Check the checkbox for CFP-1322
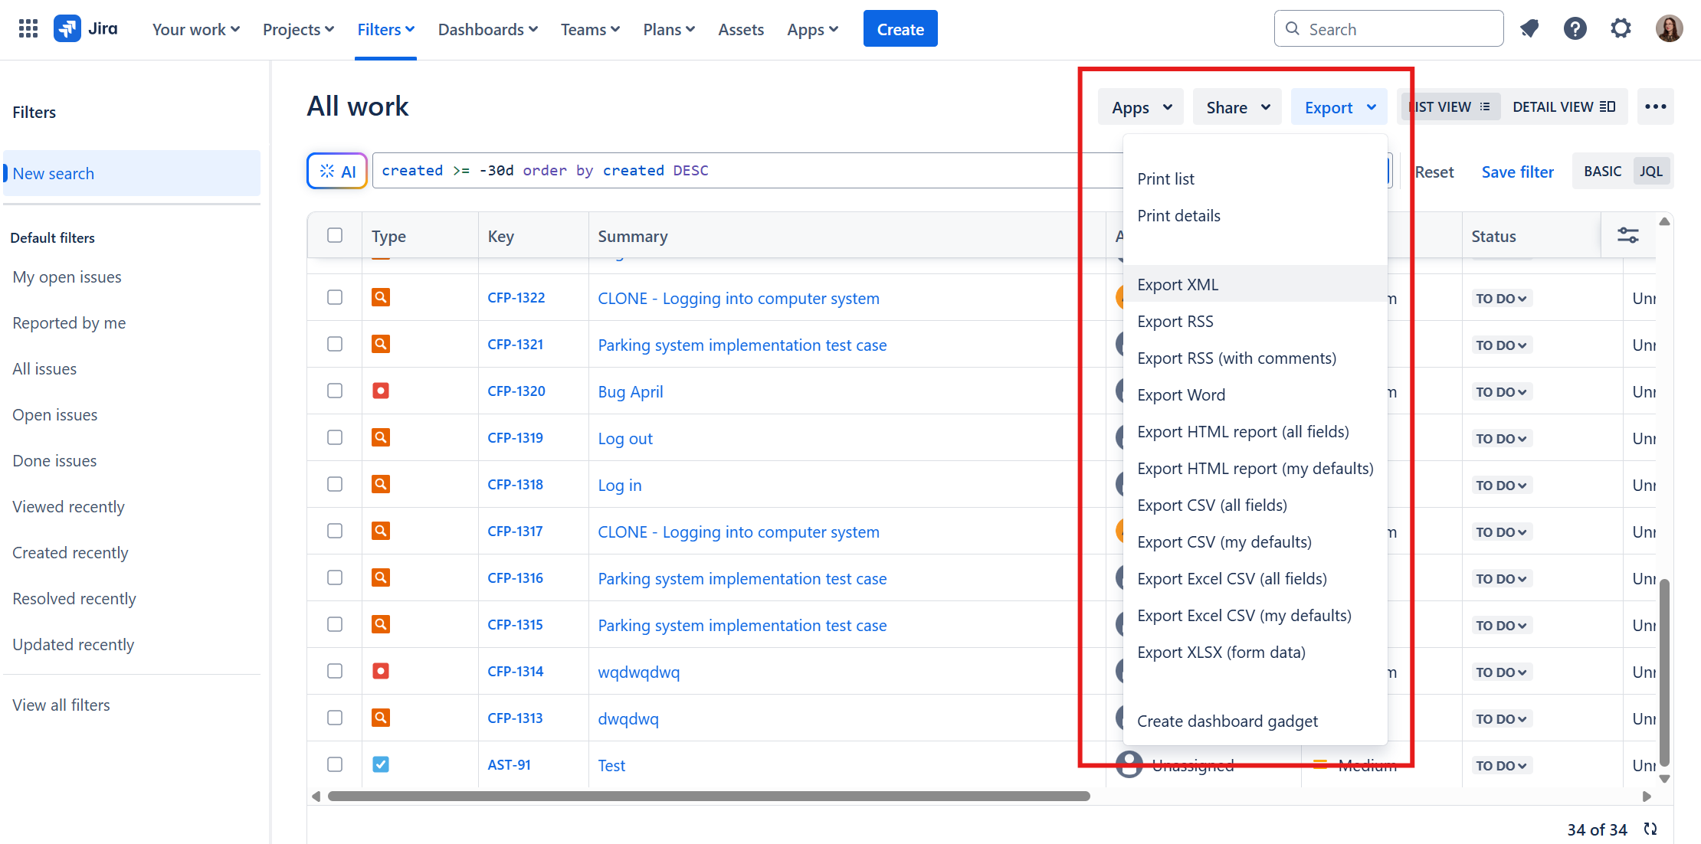1701x844 pixels. coord(335,297)
